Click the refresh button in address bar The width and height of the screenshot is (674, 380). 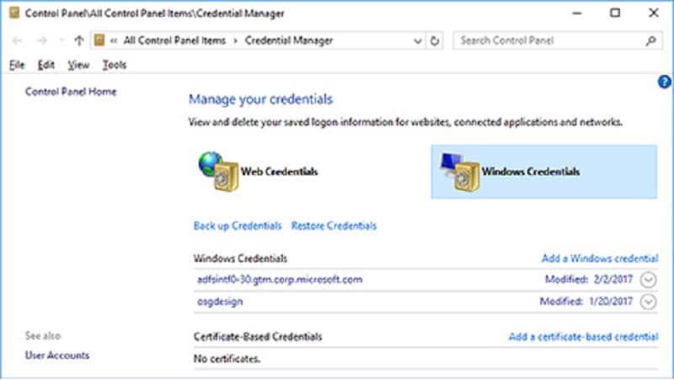point(436,40)
